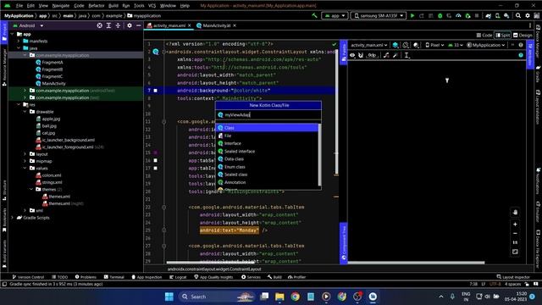
Task: Open the Navigate menu
Action: tap(61, 6)
